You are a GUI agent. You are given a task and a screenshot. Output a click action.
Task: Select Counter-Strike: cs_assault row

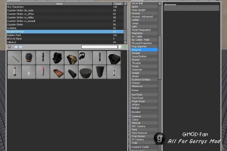point(65,21)
